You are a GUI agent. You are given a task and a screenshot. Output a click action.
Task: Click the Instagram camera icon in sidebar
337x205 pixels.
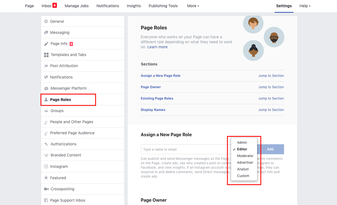click(x=46, y=166)
